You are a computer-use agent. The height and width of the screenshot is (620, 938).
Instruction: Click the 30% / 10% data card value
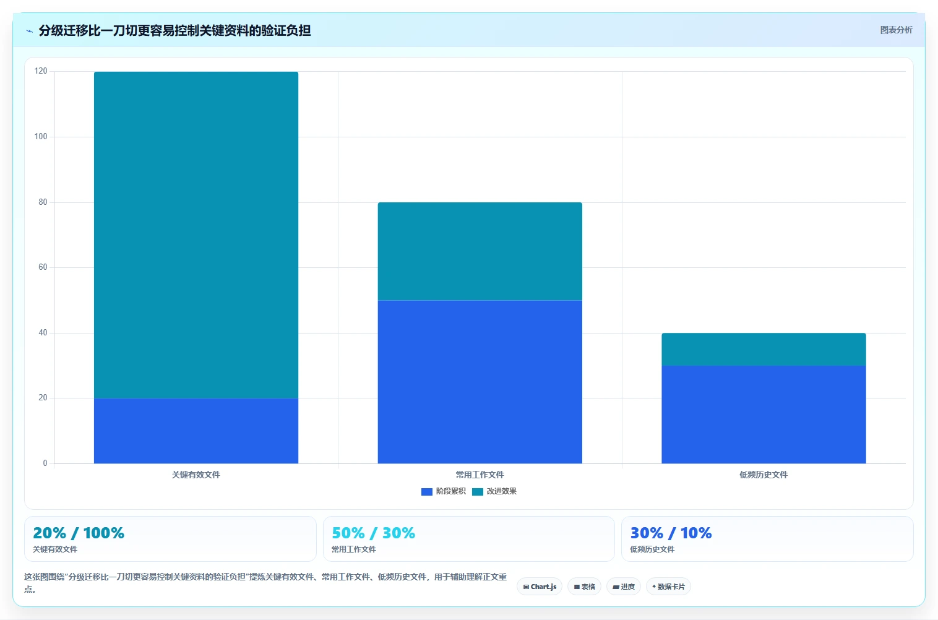[671, 533]
